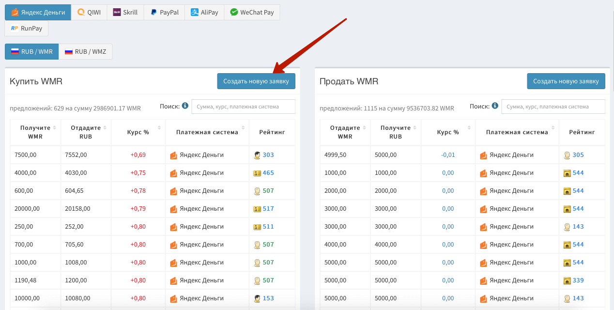614x310 pixels.
Task: Choose the PayPal payment tab
Action: (x=165, y=12)
